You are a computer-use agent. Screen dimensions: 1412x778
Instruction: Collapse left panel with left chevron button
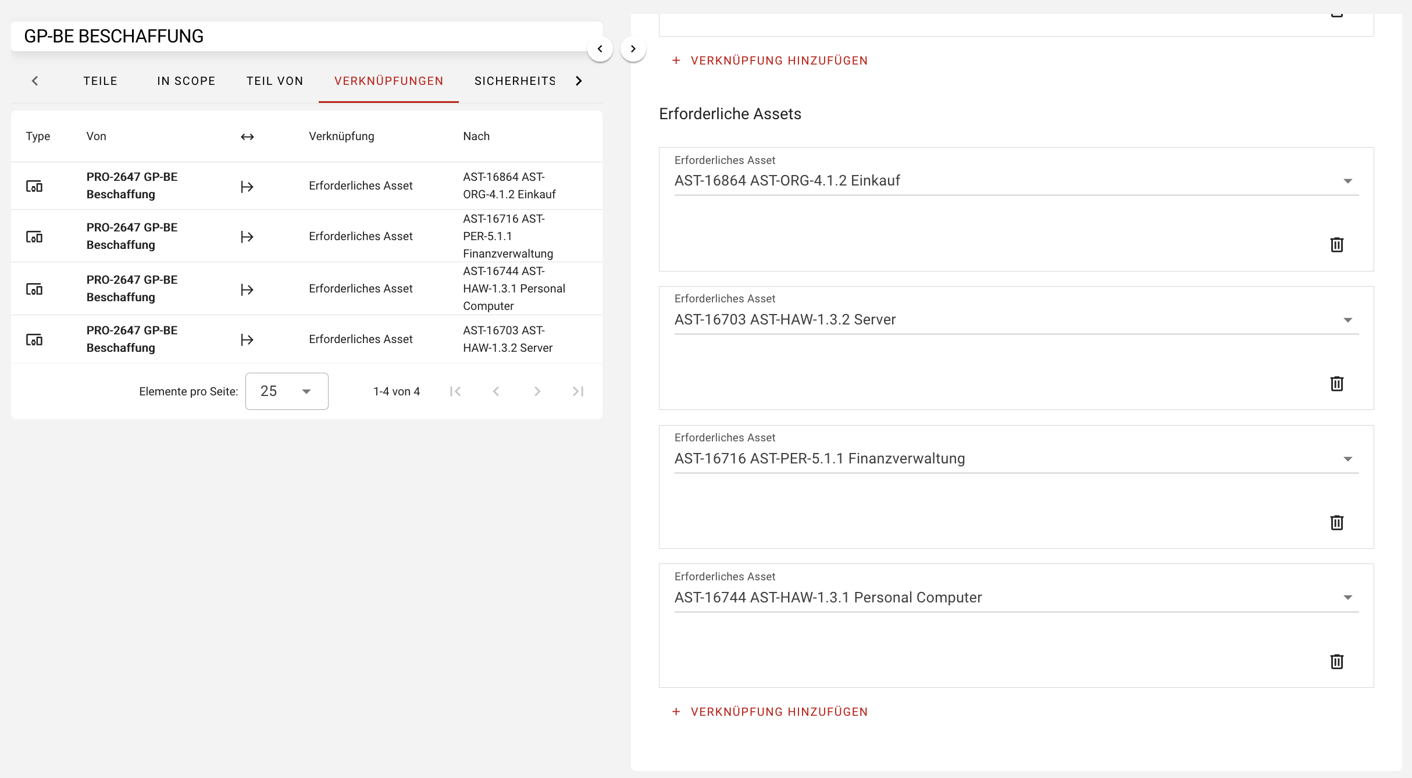coord(600,49)
